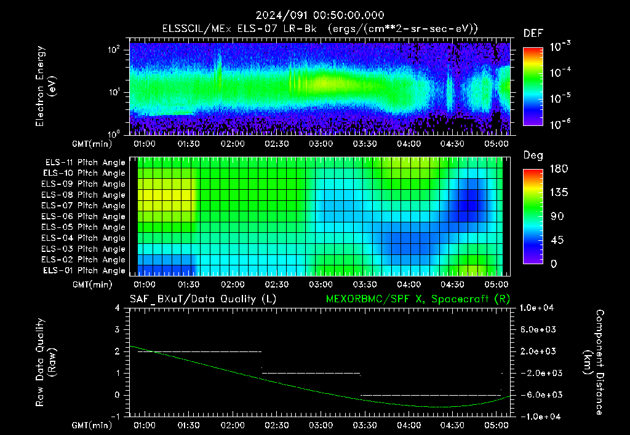
Task: Click the 180 value on Deg scale
Action: point(559,169)
